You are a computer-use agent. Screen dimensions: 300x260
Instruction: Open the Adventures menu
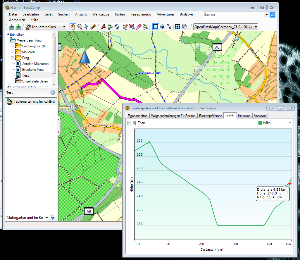pos(165,14)
